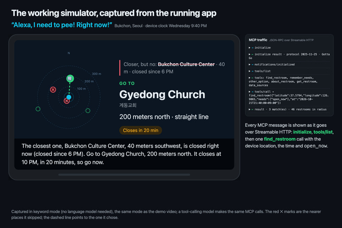
Task: Click the title "The working simulator, captured from the running app"
Action: click(114, 13)
